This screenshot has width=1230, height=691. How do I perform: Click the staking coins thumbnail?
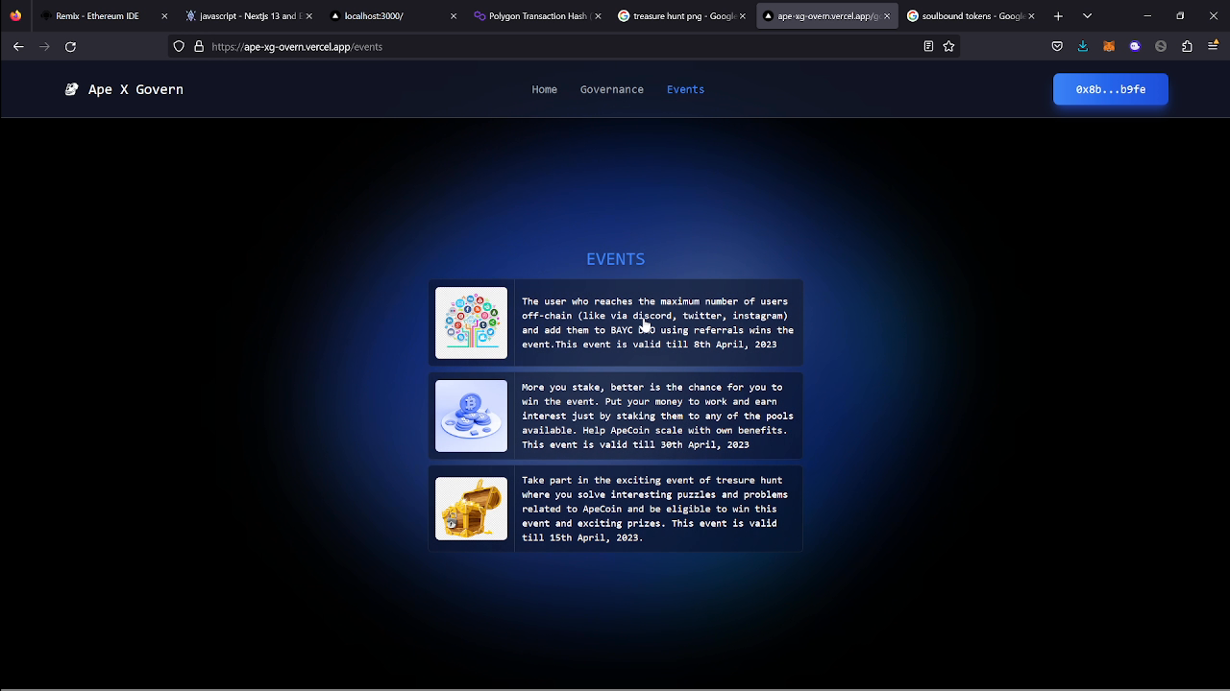tap(471, 416)
